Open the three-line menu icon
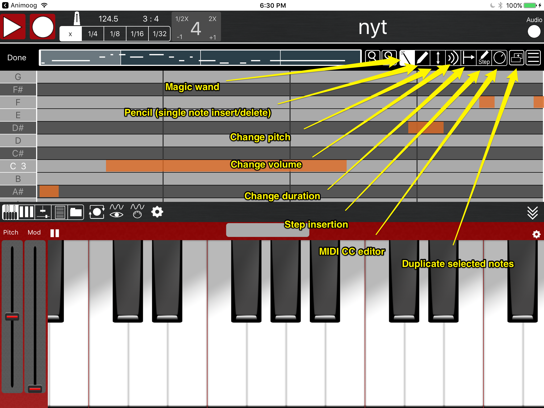The width and height of the screenshot is (544, 408). (533, 58)
